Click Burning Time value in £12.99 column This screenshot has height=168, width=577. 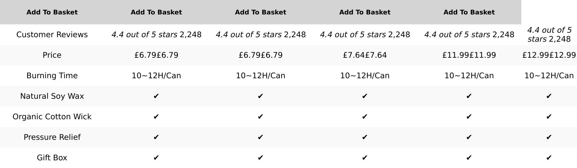(x=549, y=76)
